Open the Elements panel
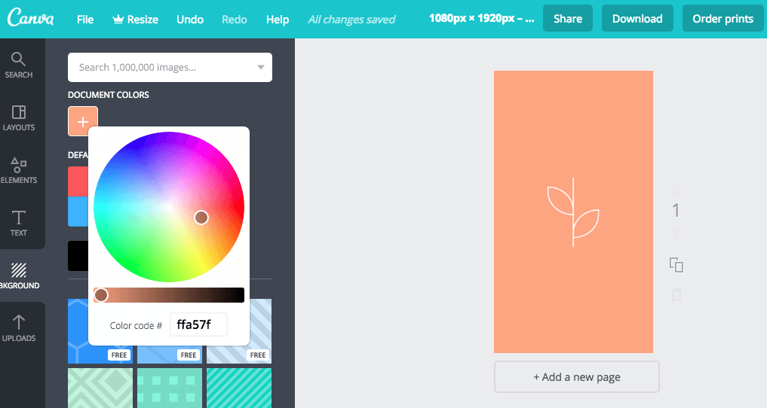767x408 pixels. point(19,171)
